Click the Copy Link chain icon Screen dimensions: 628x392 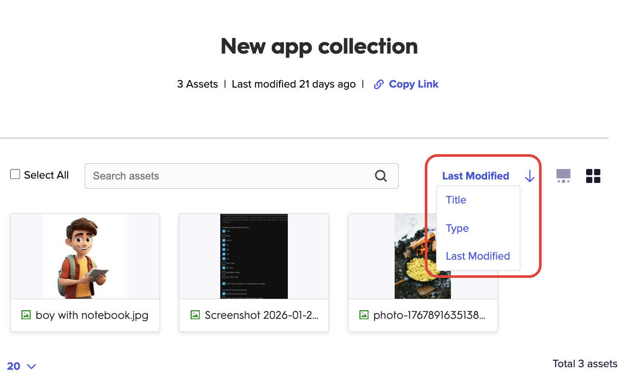tap(379, 84)
